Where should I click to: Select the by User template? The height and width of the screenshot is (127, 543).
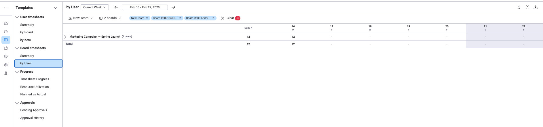coord(39,63)
